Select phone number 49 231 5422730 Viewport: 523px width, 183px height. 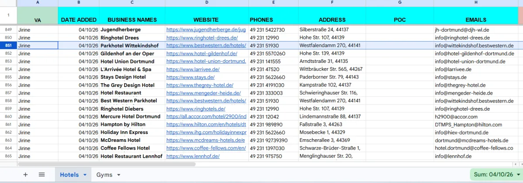(x=273, y=30)
